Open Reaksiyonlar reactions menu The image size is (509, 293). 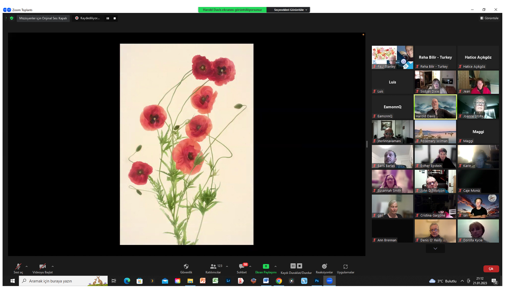click(324, 268)
